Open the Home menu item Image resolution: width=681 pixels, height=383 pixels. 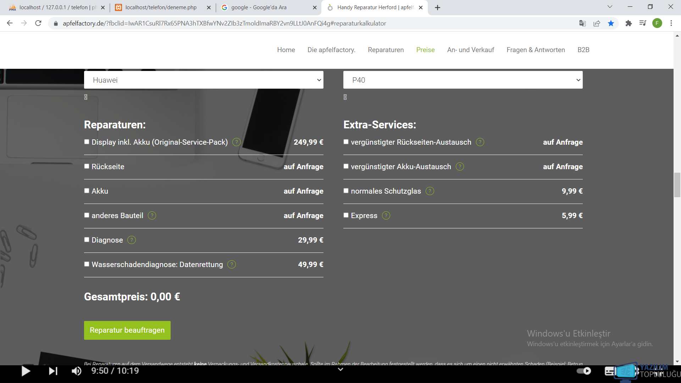(286, 50)
